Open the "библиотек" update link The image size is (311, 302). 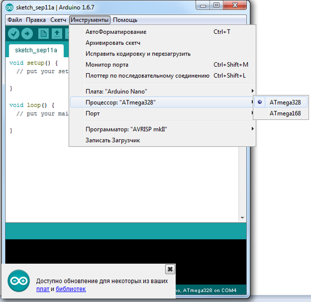click(x=70, y=289)
